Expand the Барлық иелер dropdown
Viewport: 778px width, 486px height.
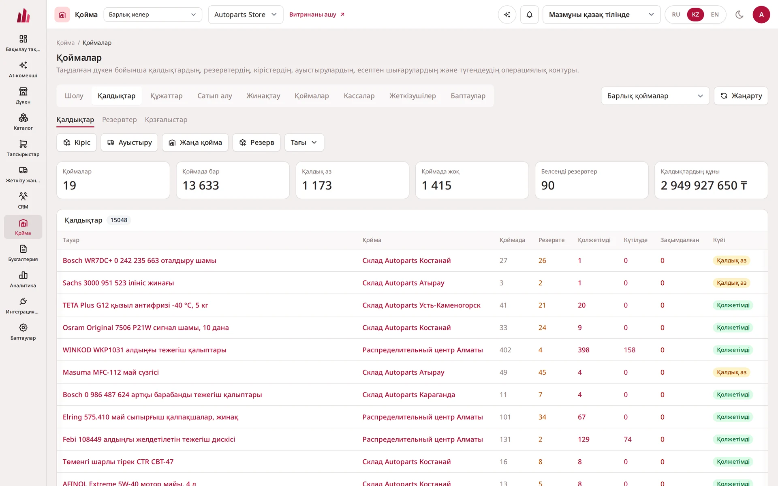click(153, 15)
